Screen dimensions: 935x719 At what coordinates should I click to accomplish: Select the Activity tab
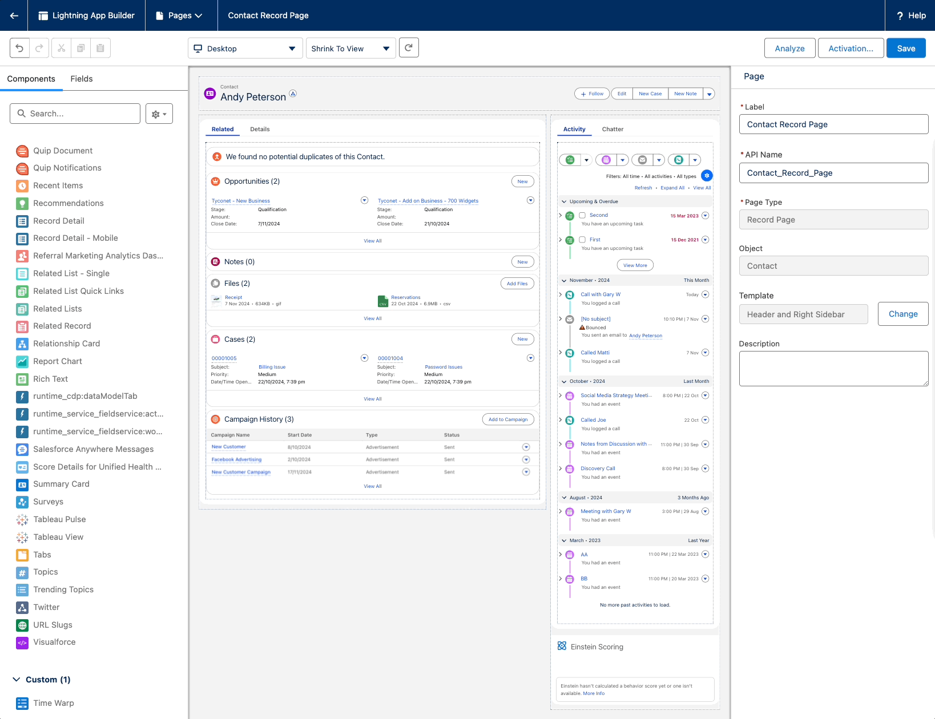click(x=574, y=129)
